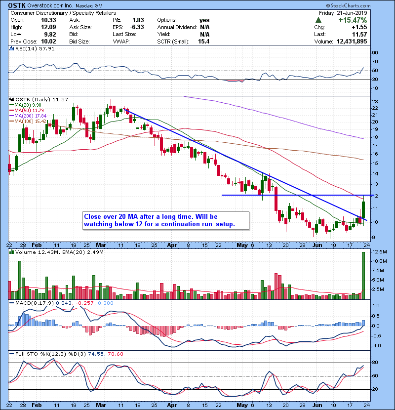Click the MACD histogram value 0.300
The width and height of the screenshot is (395, 410).
coord(106,303)
